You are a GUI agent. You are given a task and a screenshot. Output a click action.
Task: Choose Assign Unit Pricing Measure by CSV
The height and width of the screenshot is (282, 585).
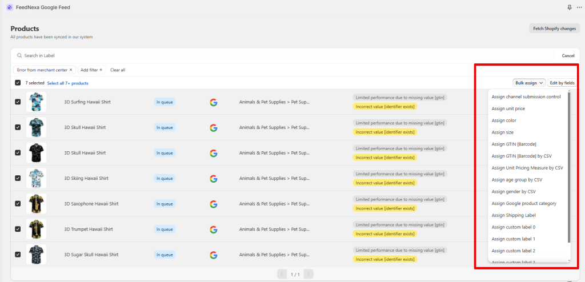pyautogui.click(x=527, y=168)
